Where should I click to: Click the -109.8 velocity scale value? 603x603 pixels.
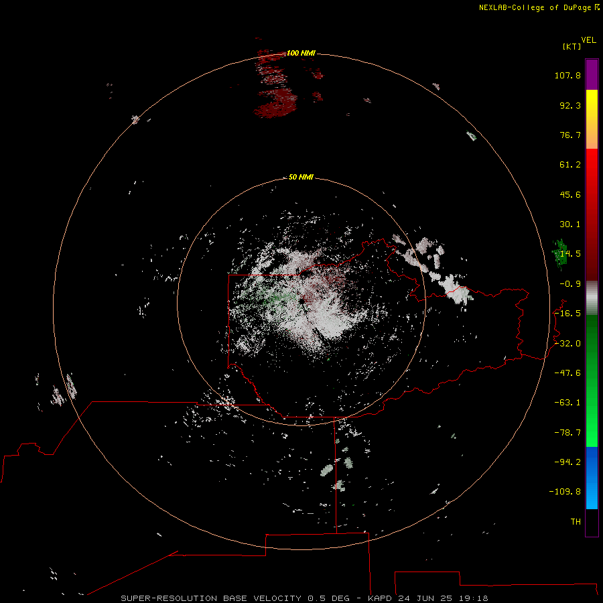click(565, 492)
